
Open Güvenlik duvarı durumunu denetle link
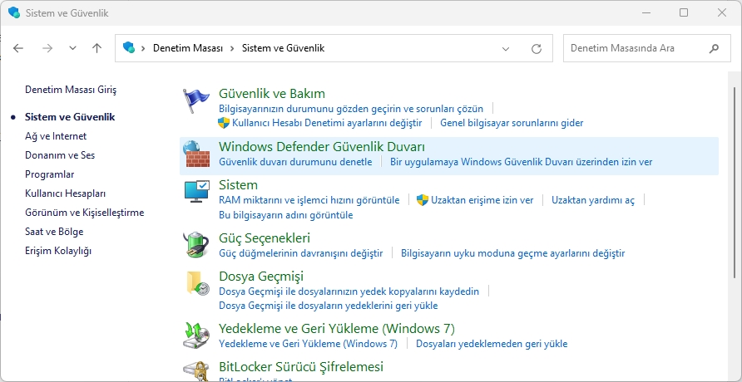click(295, 162)
